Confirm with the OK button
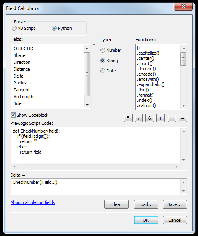198x236 pixels. click(x=146, y=220)
